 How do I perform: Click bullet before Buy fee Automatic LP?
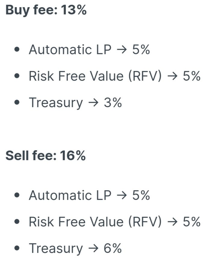pyautogui.click(x=17, y=50)
